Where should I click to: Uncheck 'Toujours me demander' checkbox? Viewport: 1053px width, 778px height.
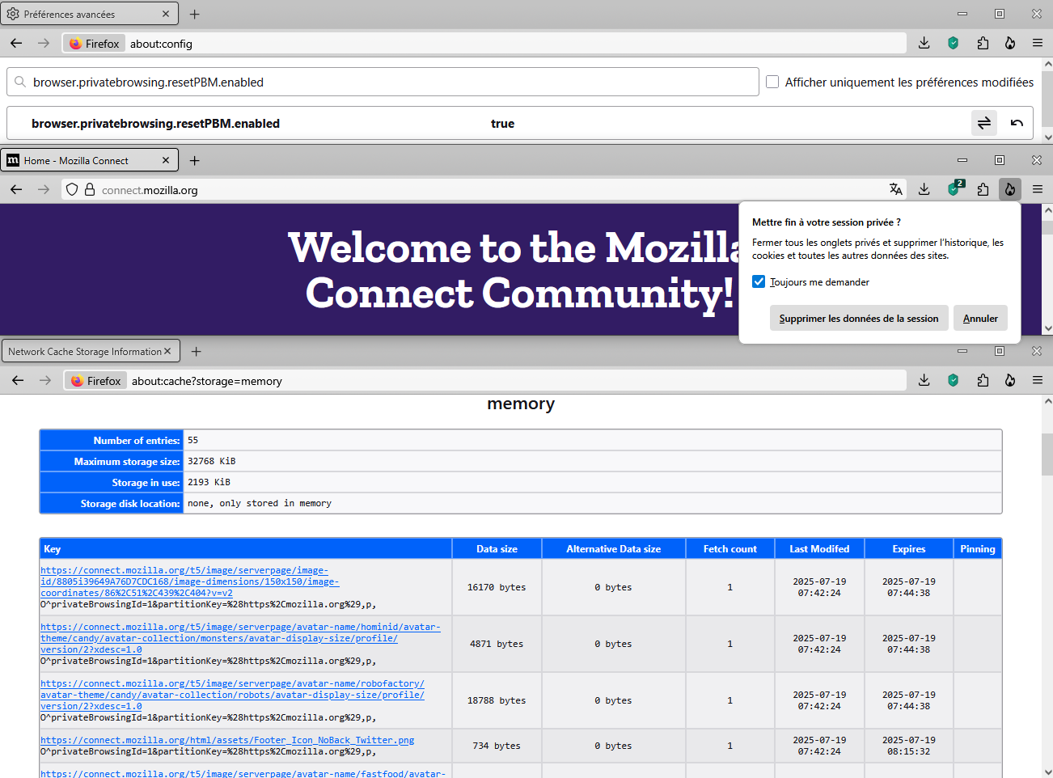point(759,281)
